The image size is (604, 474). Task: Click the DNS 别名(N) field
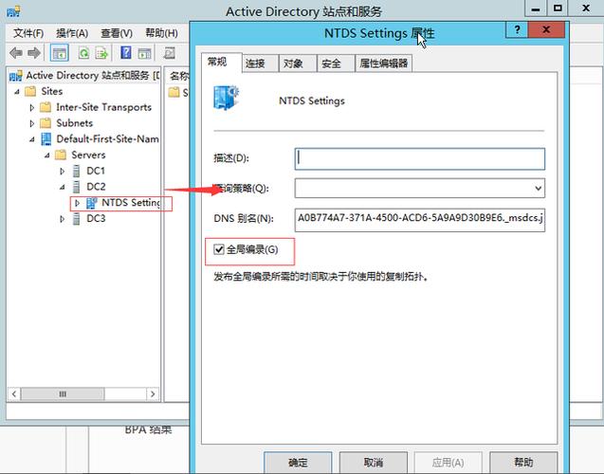(419, 220)
